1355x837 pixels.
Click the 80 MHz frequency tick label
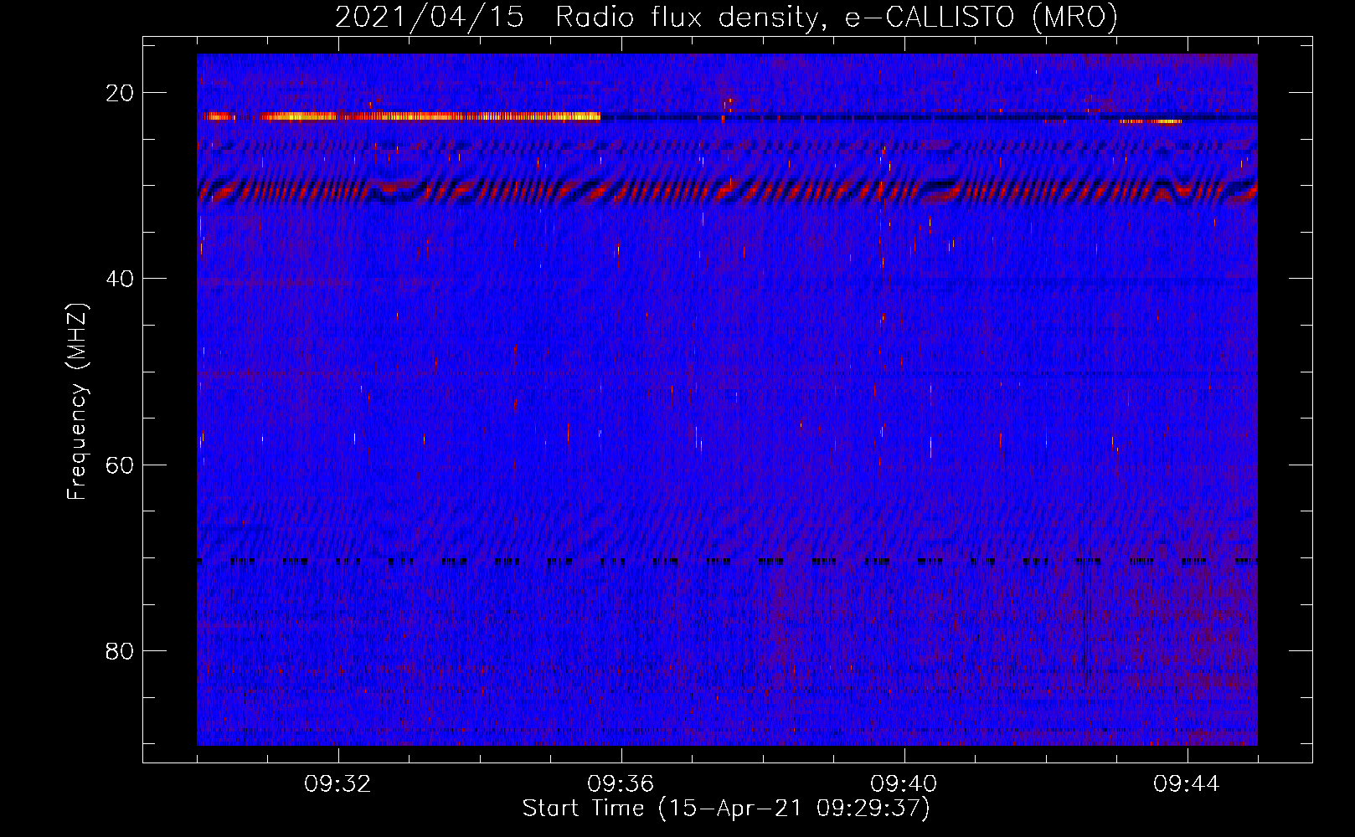tap(120, 650)
